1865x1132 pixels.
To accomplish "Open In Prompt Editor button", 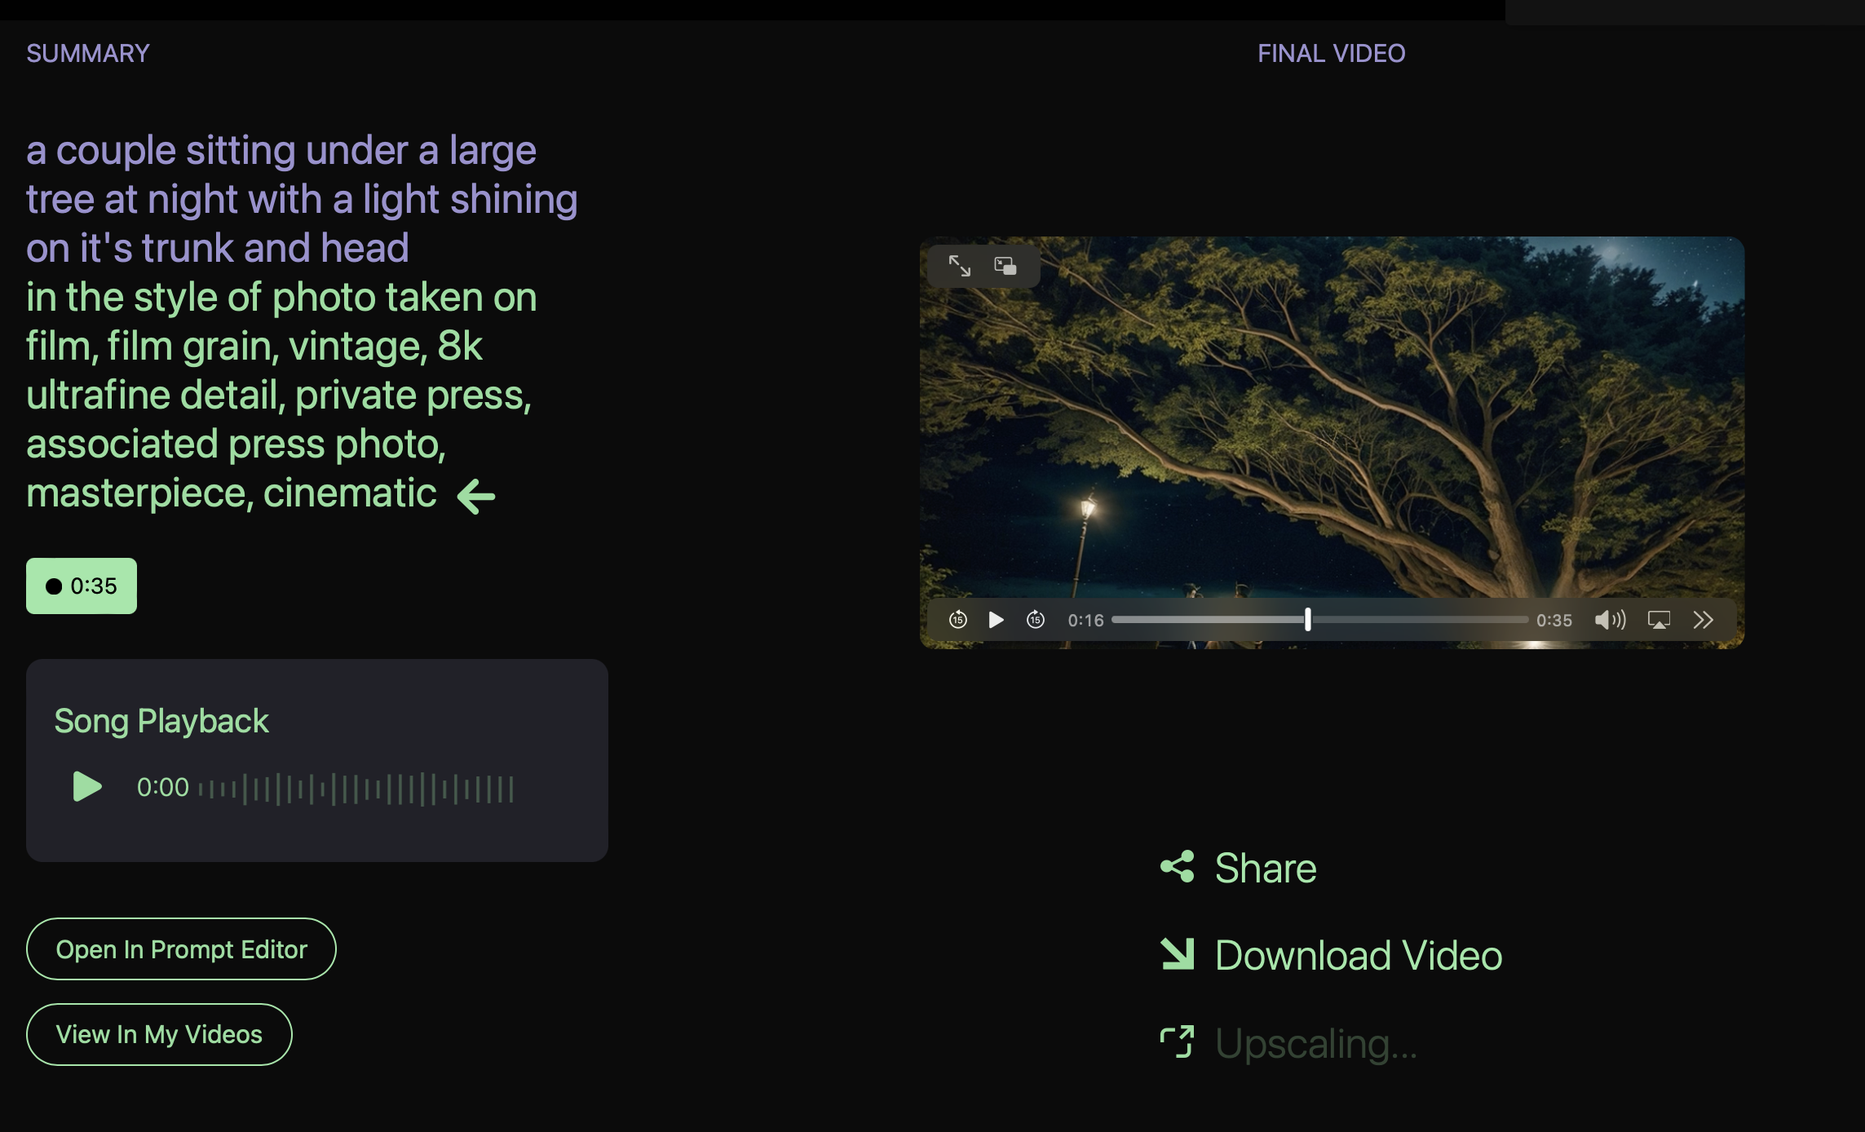I will [181, 949].
